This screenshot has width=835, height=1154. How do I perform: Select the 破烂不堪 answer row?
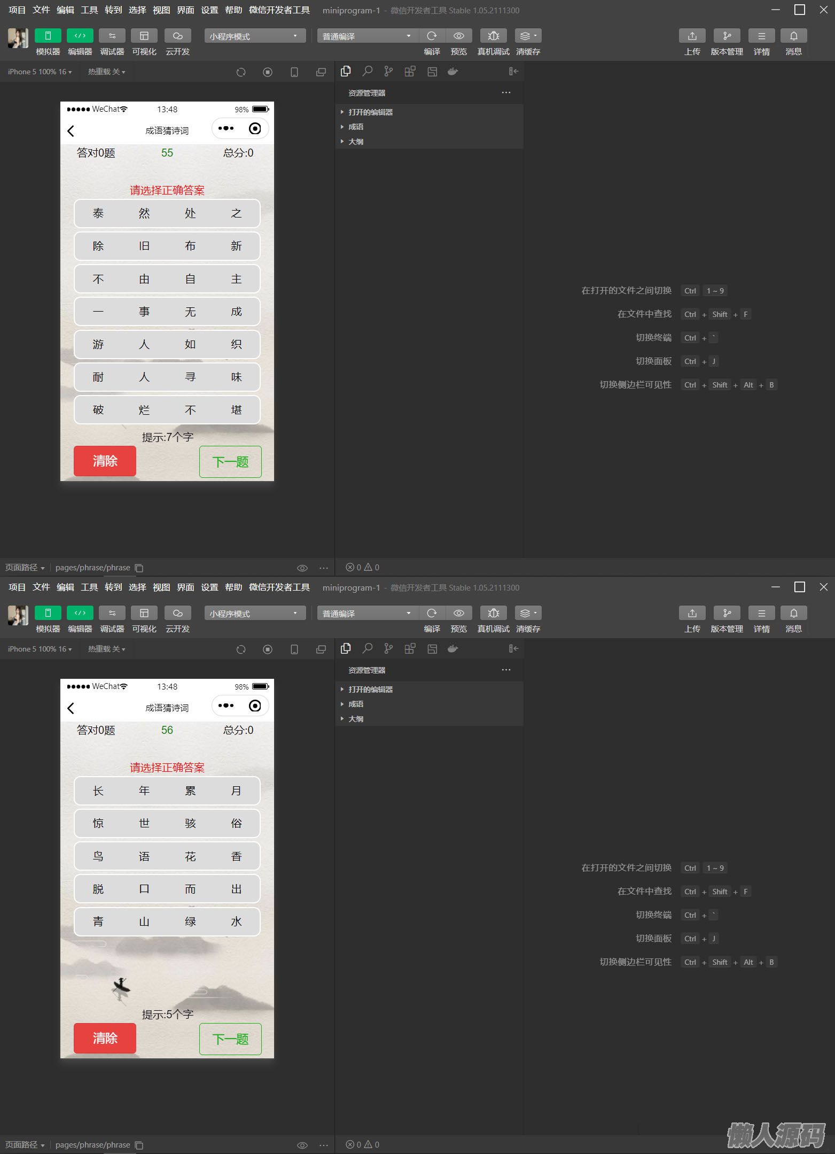pyautogui.click(x=167, y=410)
